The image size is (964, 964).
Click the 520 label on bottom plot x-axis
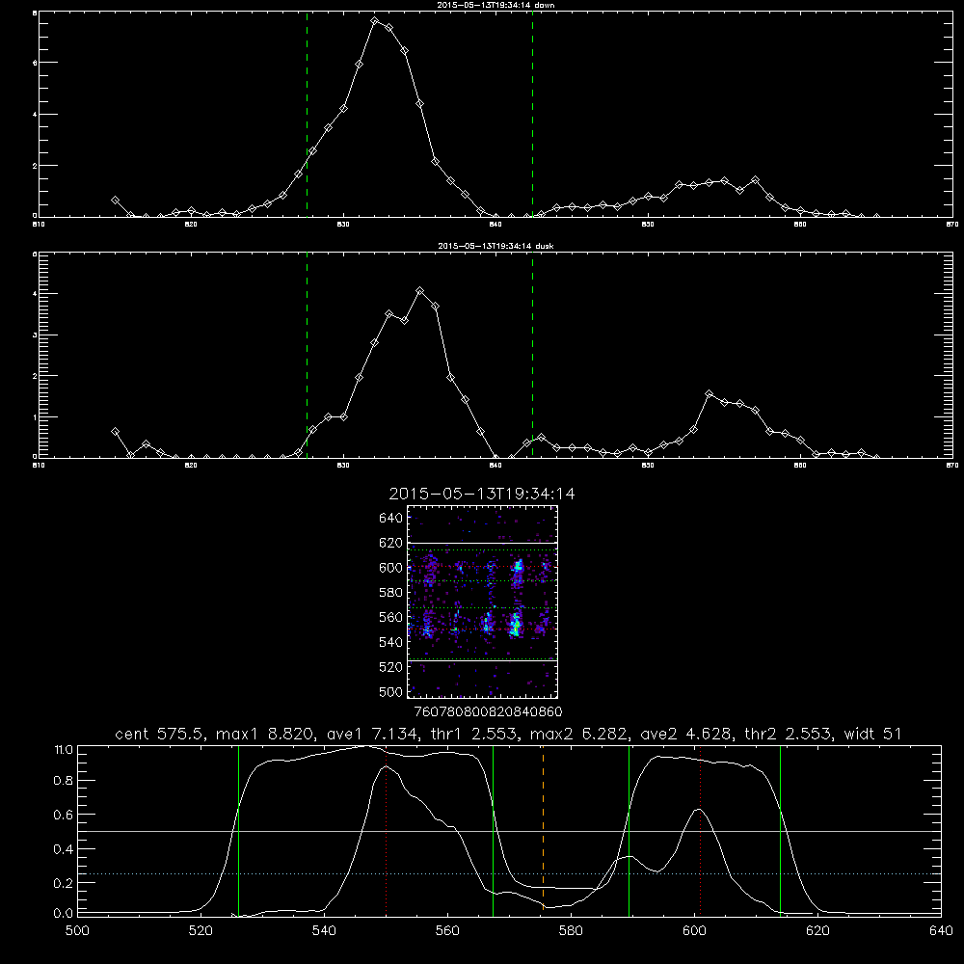coord(201,931)
